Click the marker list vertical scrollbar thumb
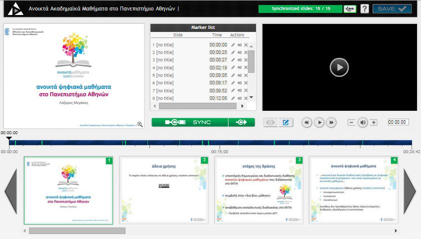 (251, 61)
